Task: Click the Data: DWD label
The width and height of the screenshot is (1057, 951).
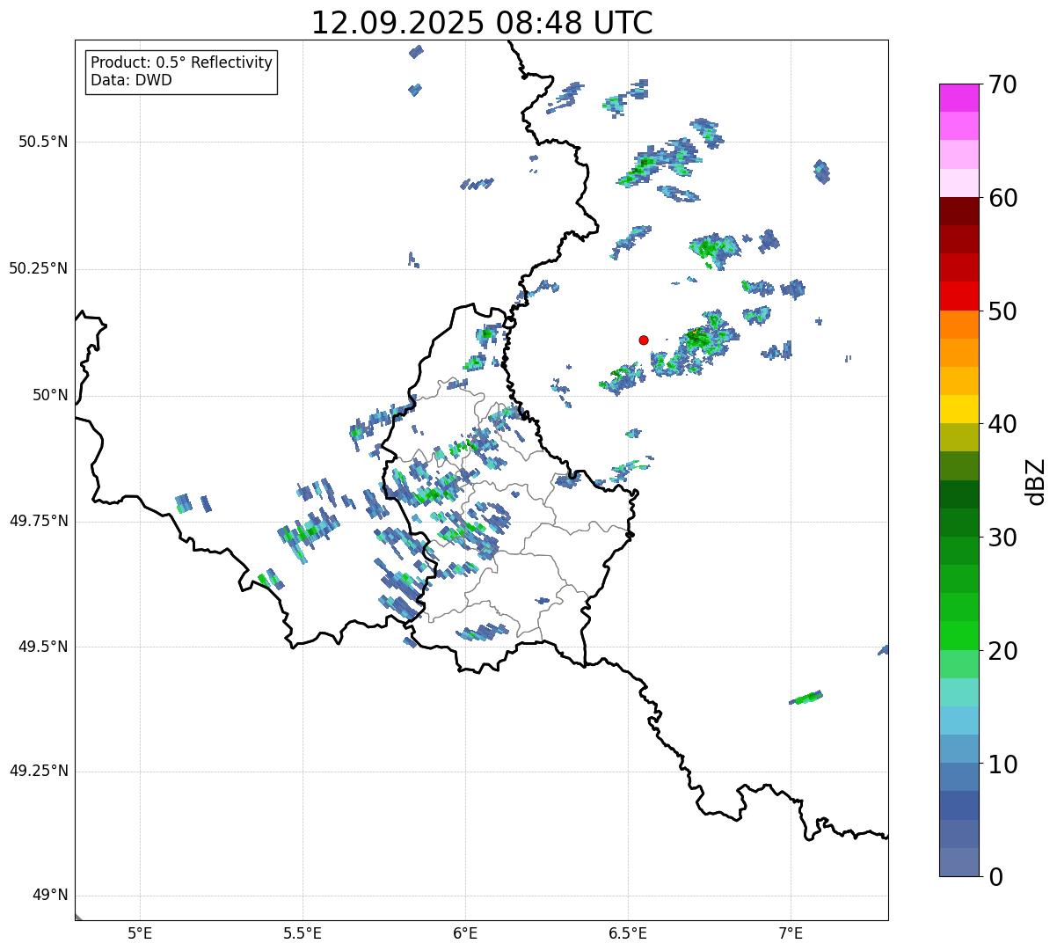Action: 131,80
